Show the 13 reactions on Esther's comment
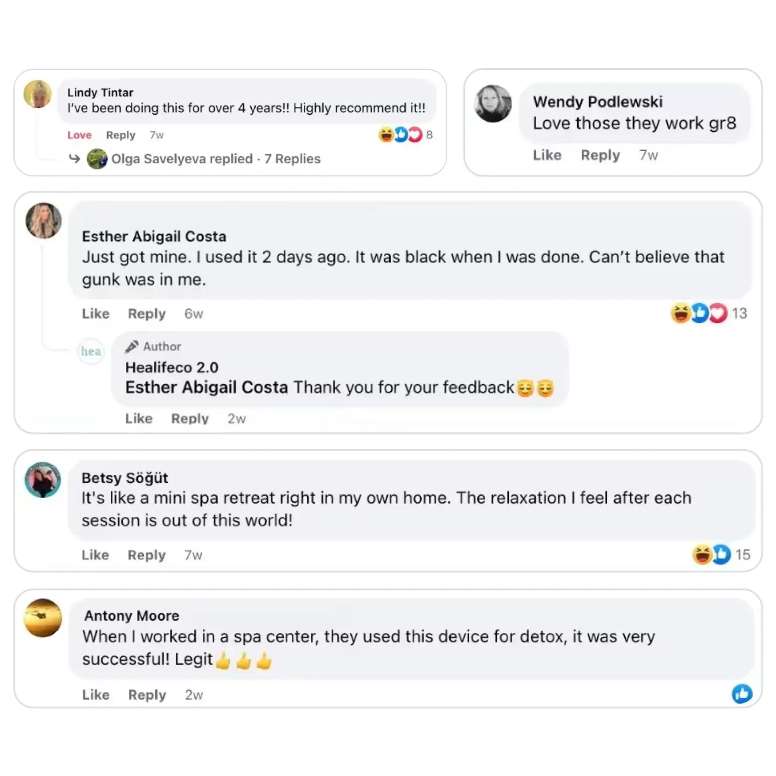 709,314
